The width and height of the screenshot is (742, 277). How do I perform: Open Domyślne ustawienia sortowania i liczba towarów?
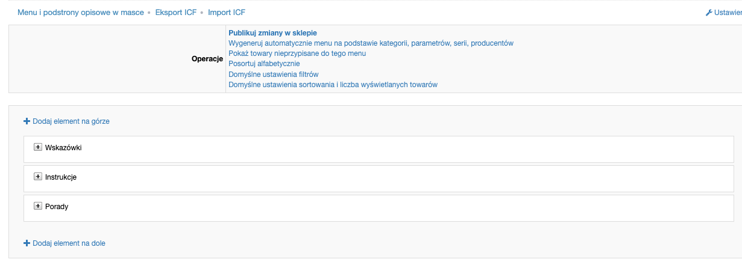pos(333,85)
